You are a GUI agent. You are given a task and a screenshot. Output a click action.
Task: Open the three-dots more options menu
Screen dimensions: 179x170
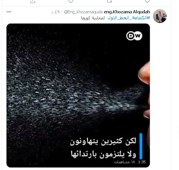(x=9, y=12)
